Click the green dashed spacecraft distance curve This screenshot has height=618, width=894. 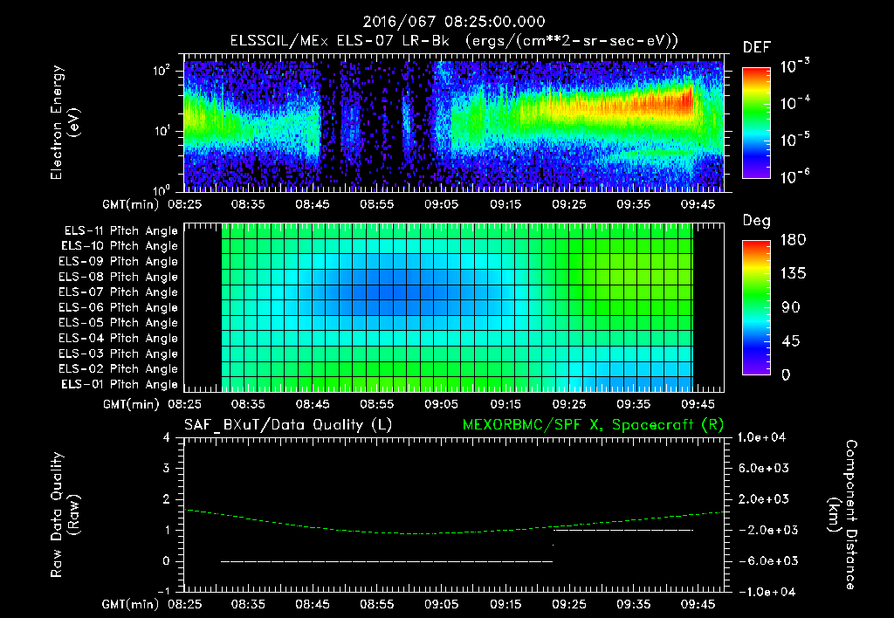454,523
